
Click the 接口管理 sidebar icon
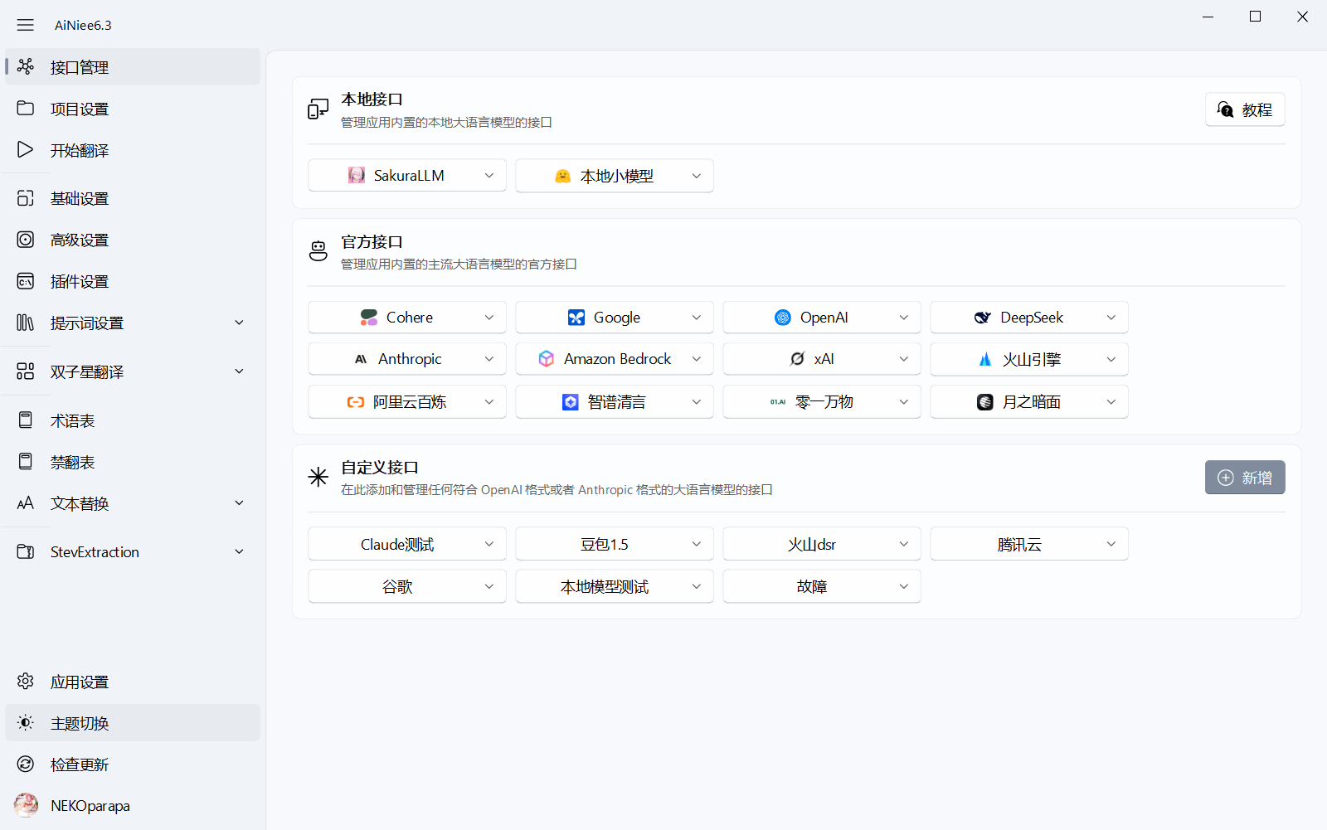(x=26, y=66)
